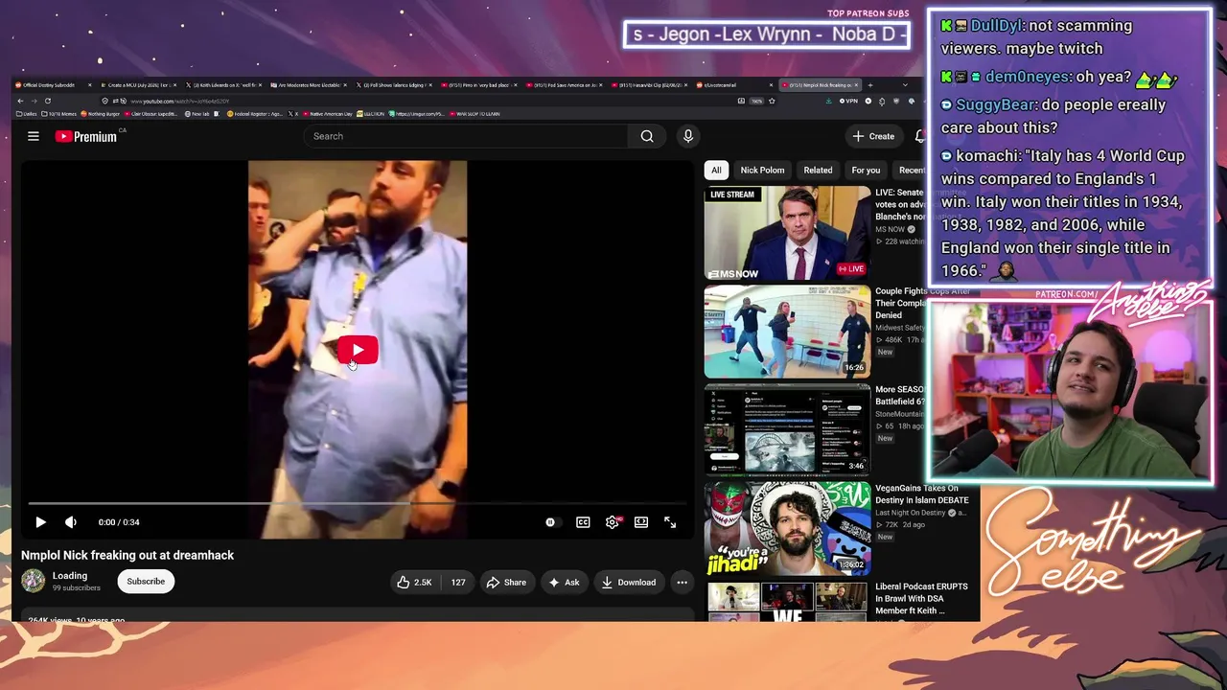The height and width of the screenshot is (690, 1227).
Task: Dislike the video showing 127 count
Action: 457,582
